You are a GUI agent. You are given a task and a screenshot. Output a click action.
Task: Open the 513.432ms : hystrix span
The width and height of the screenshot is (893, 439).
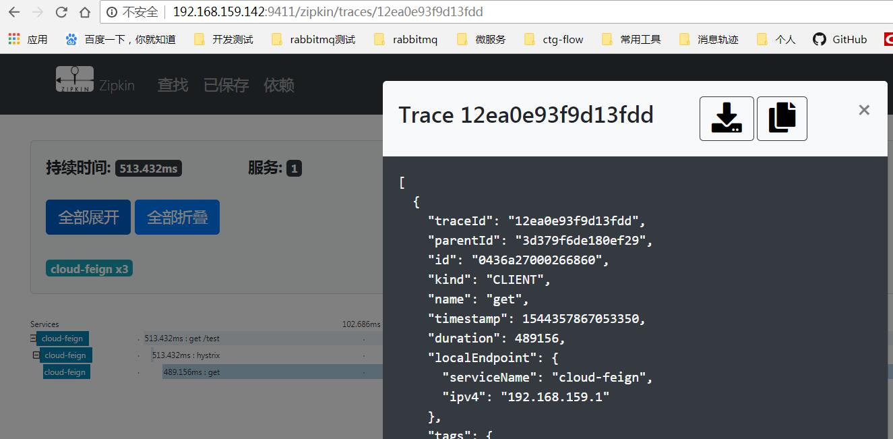click(186, 355)
